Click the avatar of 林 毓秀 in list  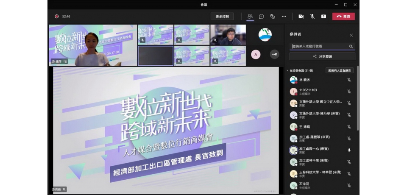[x=293, y=80]
